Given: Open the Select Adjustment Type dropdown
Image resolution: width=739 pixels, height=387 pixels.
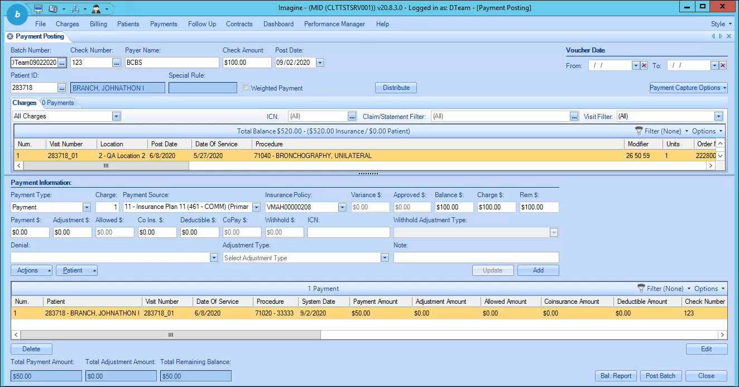Looking at the screenshot, I should (383, 257).
